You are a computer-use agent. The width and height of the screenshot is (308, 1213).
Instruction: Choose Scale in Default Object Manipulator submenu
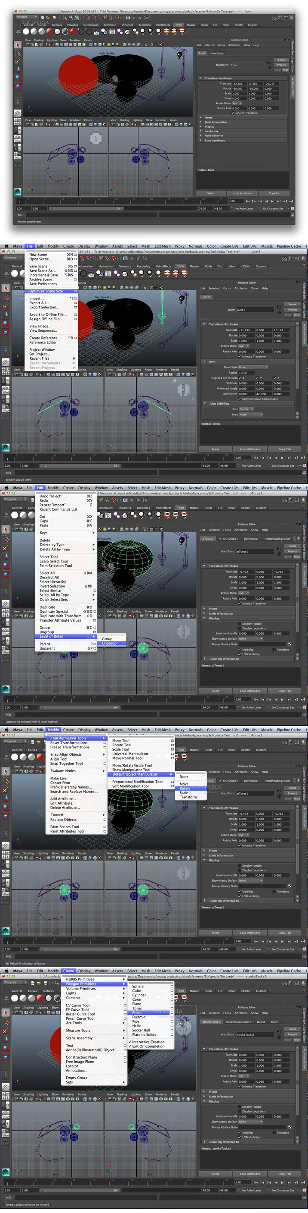coord(184,792)
